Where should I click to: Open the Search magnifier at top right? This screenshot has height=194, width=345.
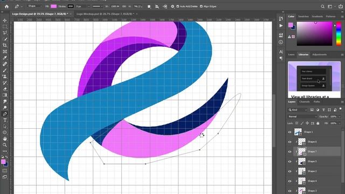click(322, 6)
